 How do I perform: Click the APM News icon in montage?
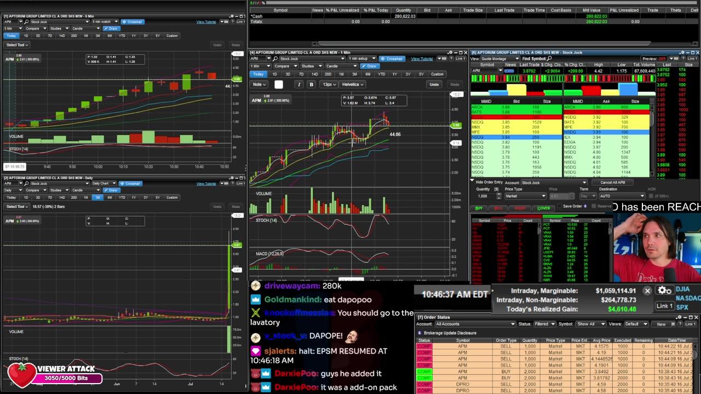click(509, 71)
